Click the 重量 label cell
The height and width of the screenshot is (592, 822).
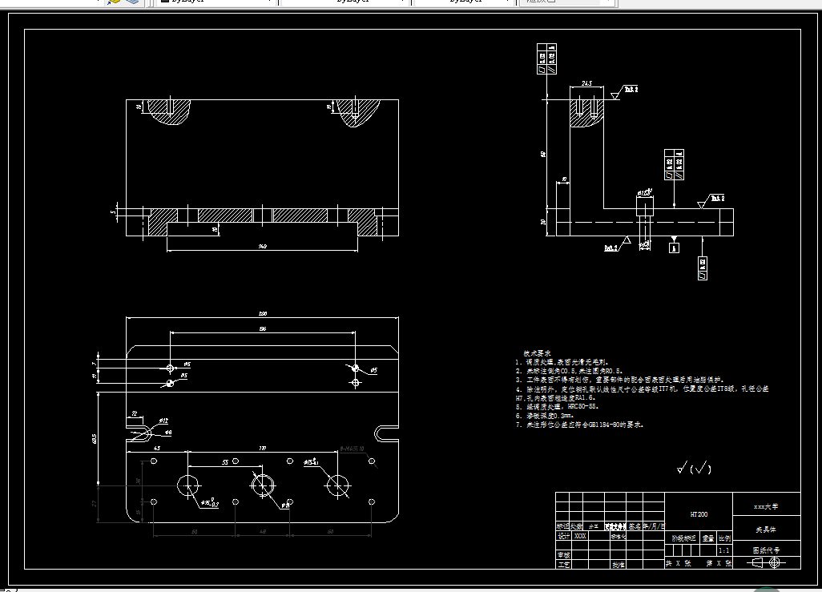click(x=708, y=538)
